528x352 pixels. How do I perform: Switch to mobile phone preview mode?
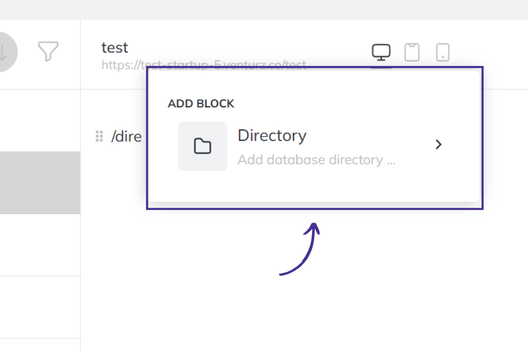442,52
